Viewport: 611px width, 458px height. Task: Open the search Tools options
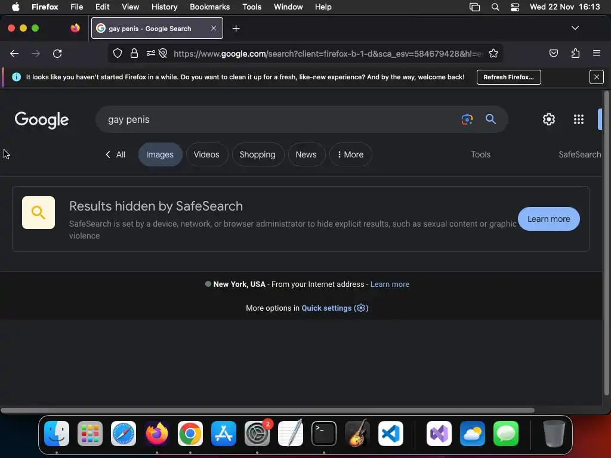pos(480,154)
